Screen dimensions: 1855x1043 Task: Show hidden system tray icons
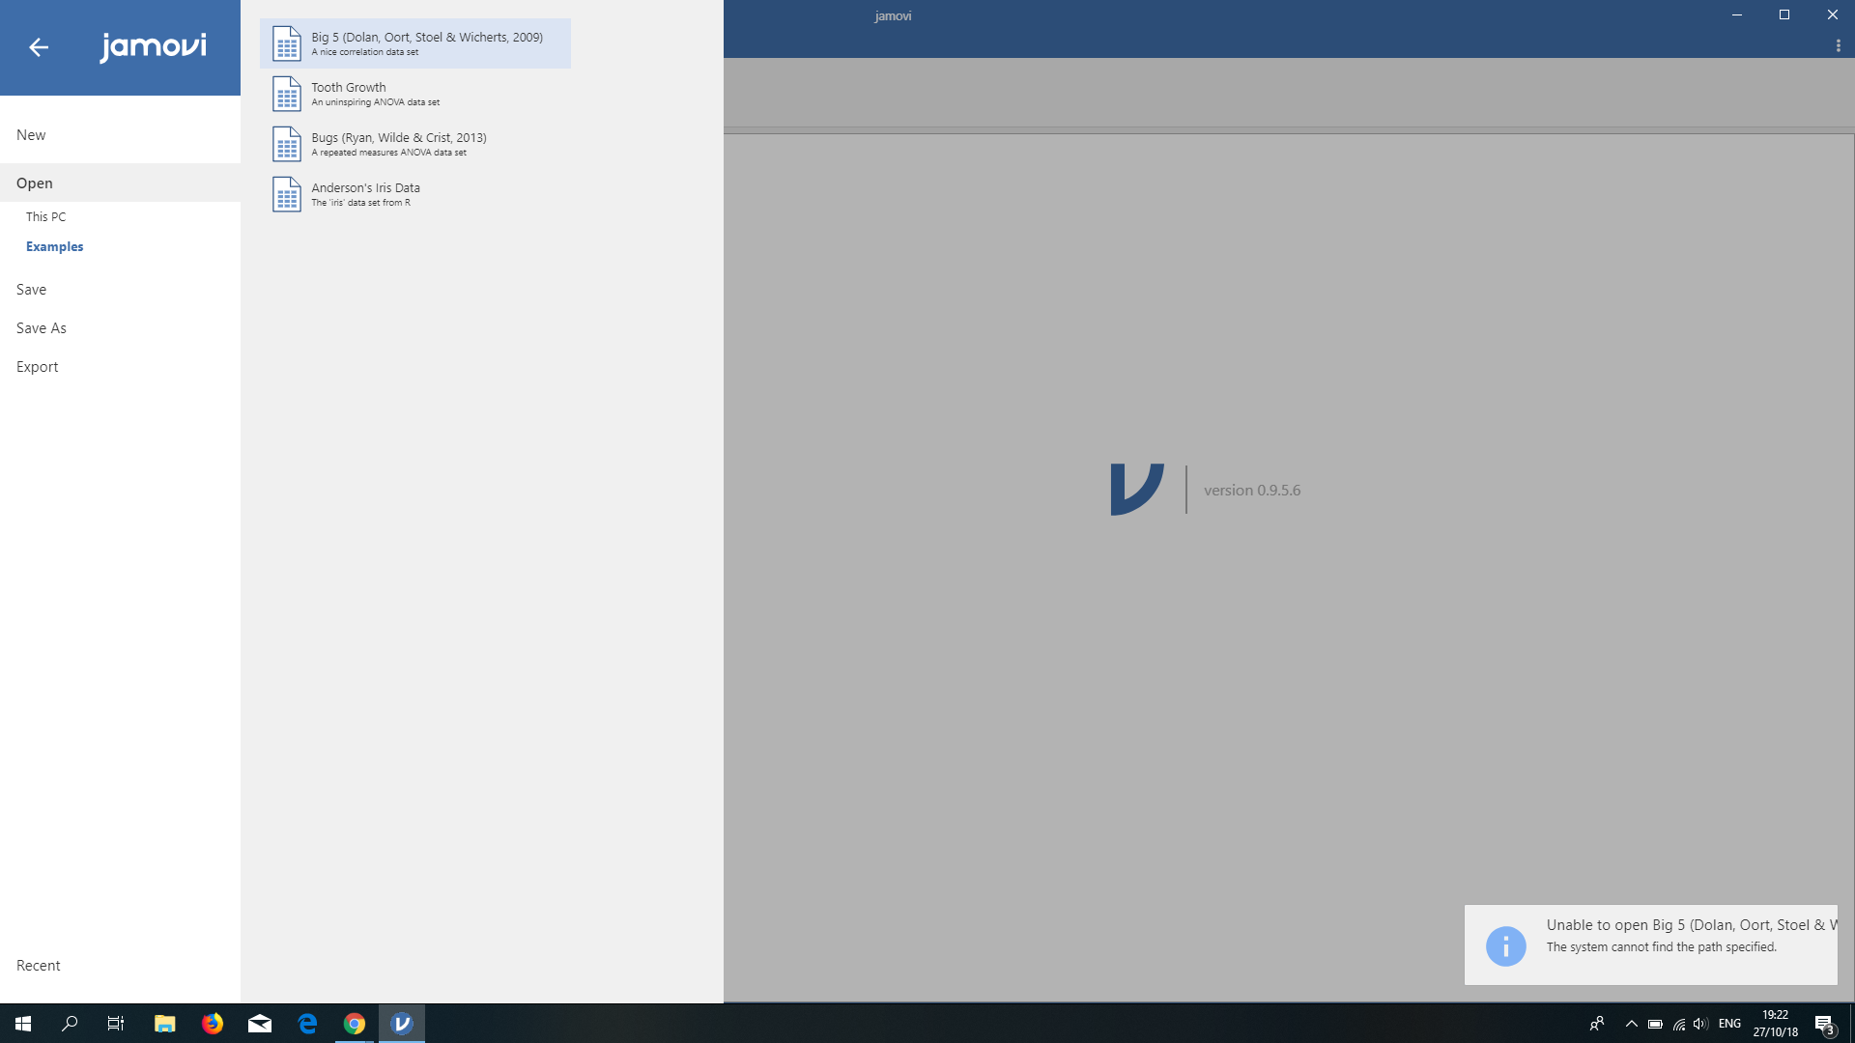click(1632, 1024)
